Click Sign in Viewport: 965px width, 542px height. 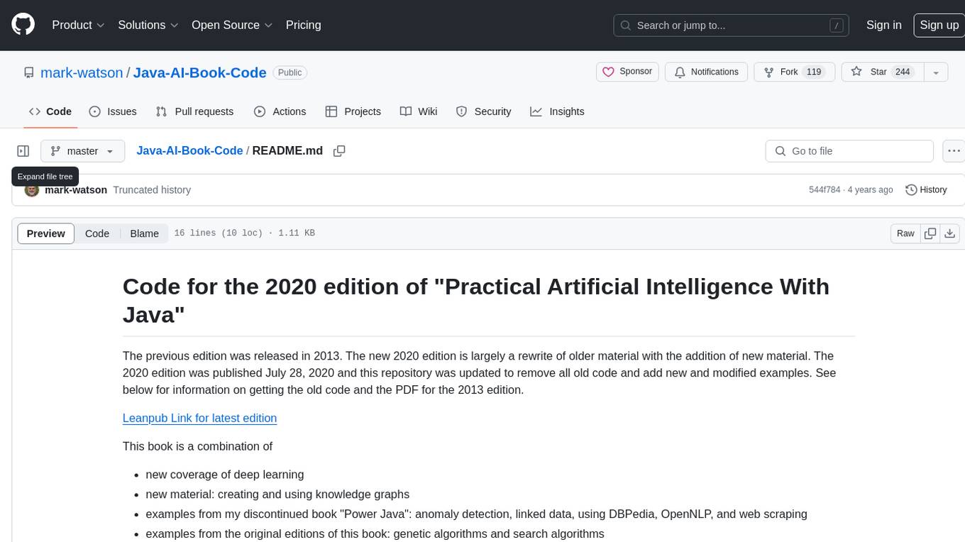pos(883,25)
